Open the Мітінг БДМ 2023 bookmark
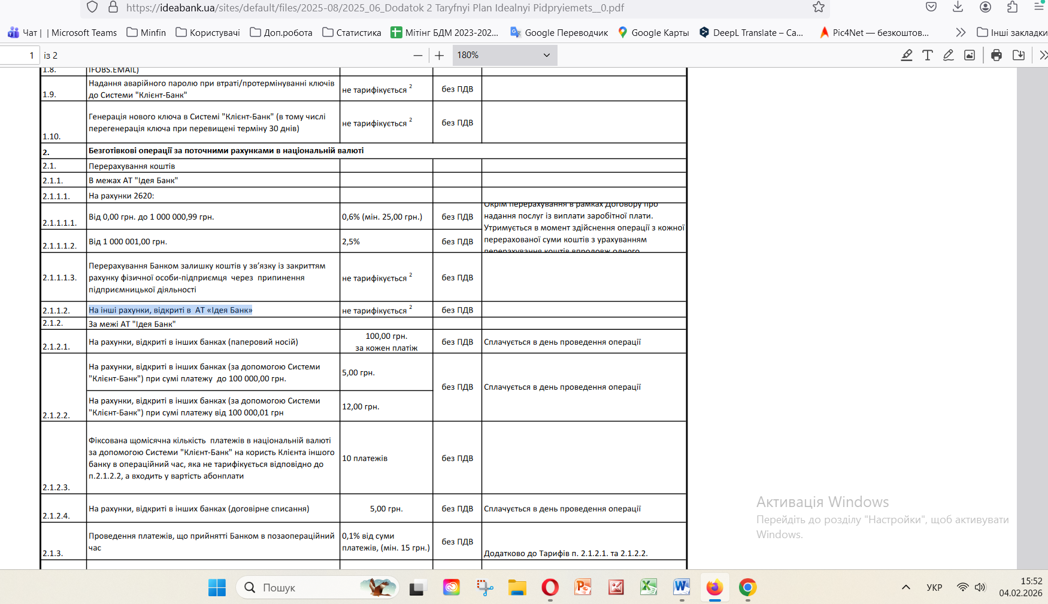The image size is (1048, 604). tap(444, 32)
